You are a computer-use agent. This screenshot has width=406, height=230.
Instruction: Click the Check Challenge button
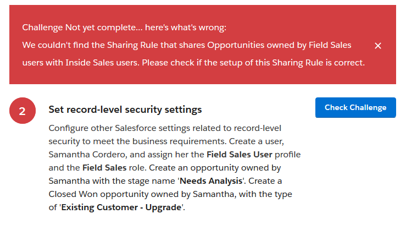[x=355, y=107]
